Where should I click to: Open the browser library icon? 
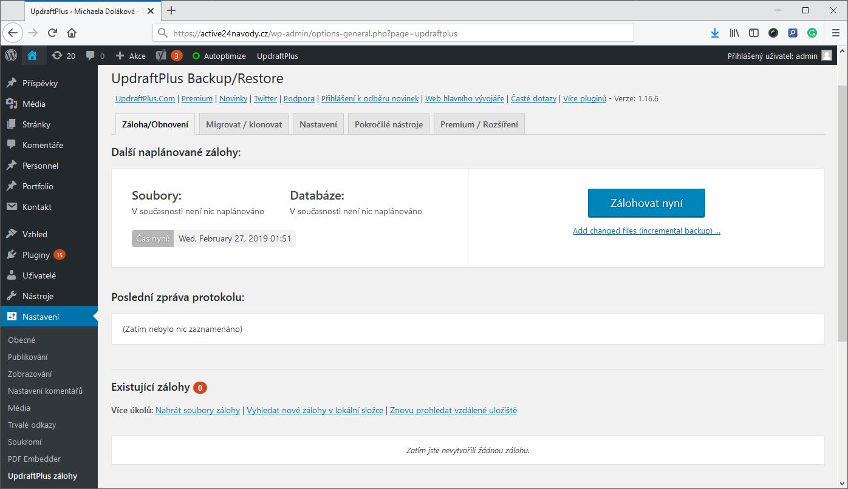coord(734,33)
